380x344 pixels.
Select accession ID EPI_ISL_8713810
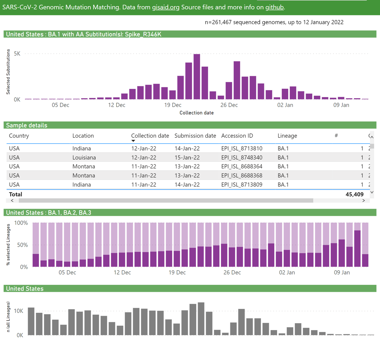(x=242, y=148)
